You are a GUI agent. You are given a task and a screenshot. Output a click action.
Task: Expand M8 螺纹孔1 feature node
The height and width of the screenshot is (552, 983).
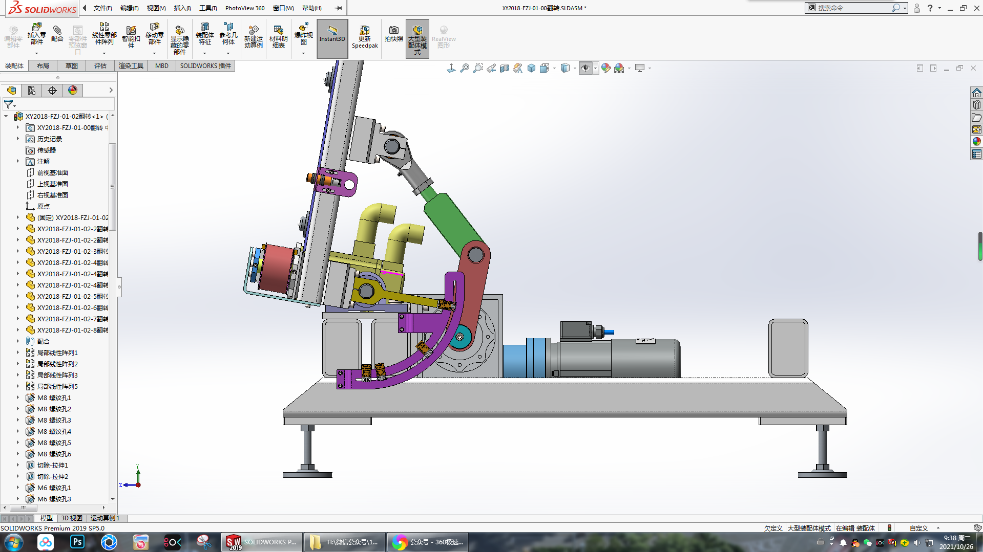(x=17, y=398)
